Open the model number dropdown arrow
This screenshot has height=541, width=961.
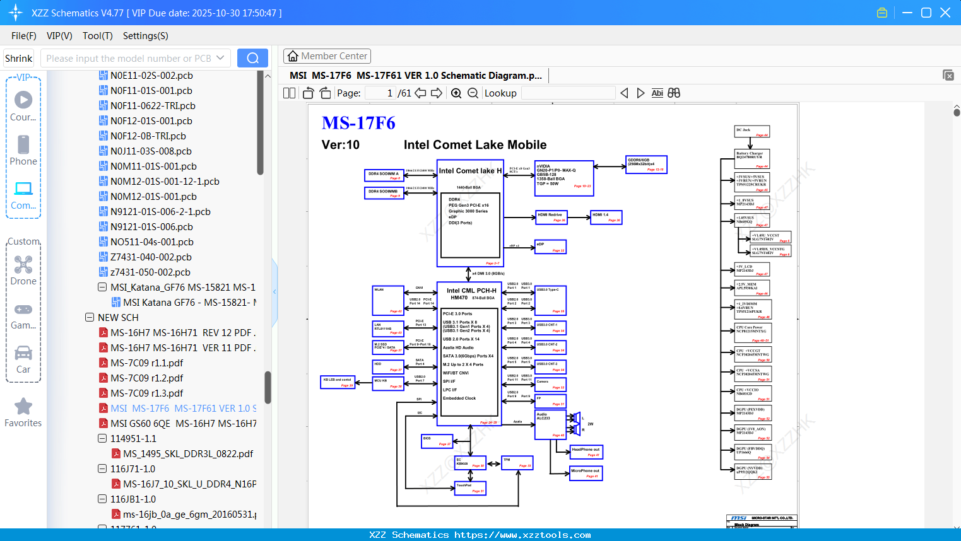(220, 58)
